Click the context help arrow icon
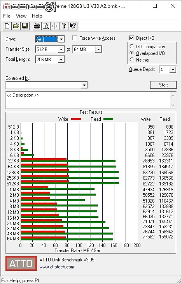 pyautogui.click(x=73, y=26)
